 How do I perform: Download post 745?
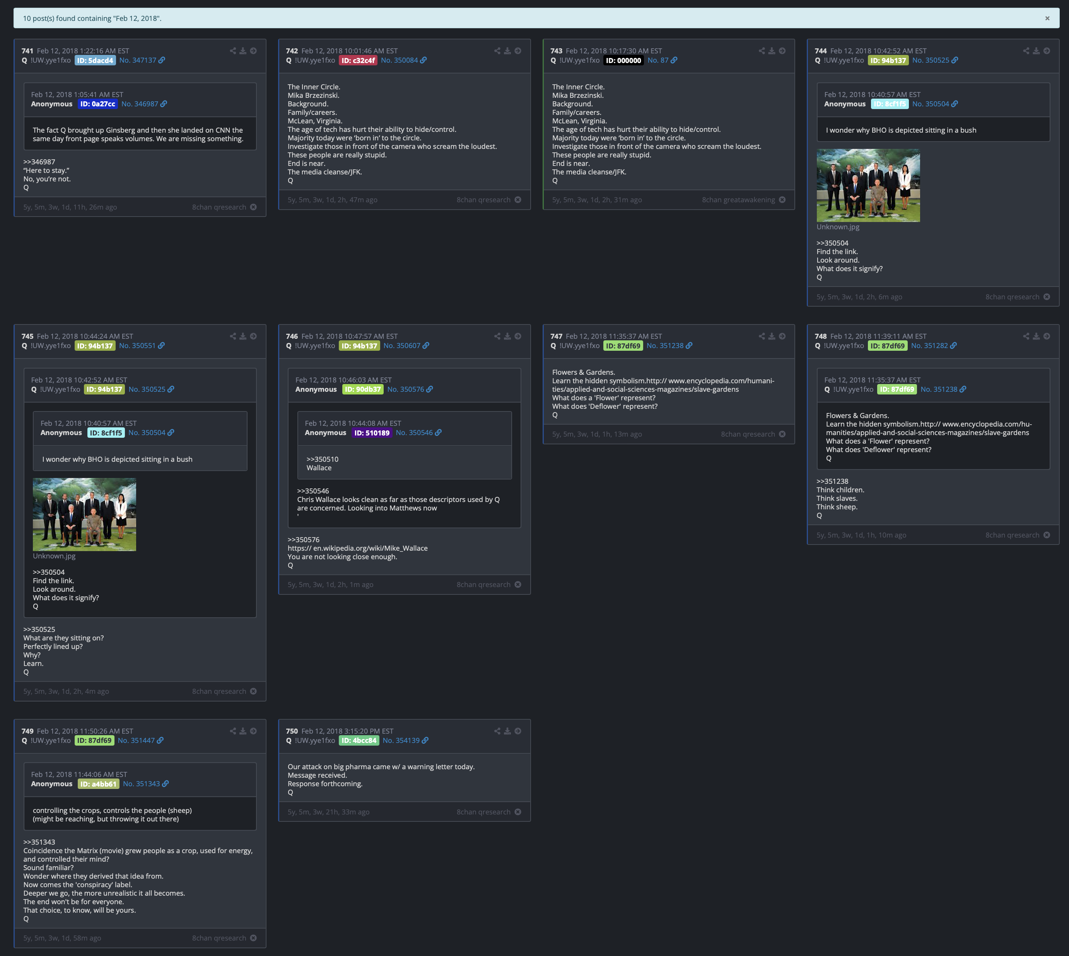point(243,336)
